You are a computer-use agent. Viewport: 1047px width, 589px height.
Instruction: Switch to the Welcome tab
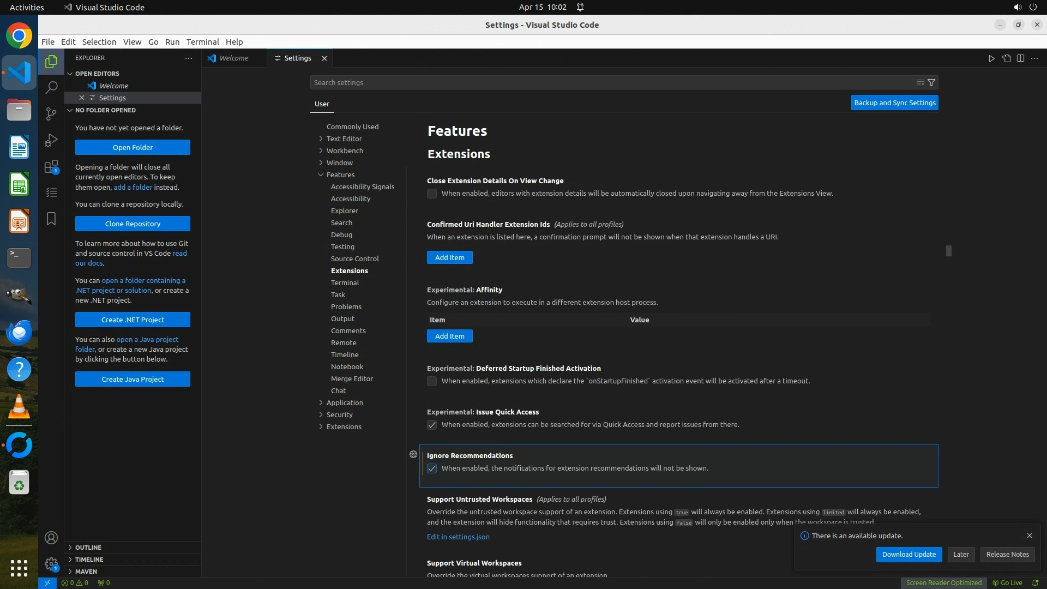pyautogui.click(x=233, y=58)
